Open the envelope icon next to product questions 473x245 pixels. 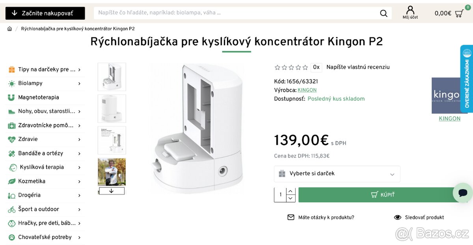[291, 217]
